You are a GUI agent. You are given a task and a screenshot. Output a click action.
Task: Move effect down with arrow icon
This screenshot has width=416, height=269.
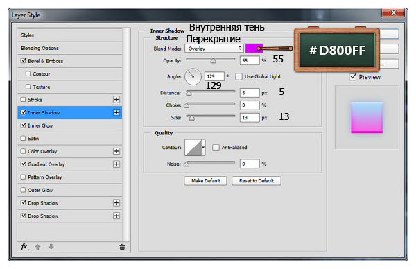tap(51, 247)
